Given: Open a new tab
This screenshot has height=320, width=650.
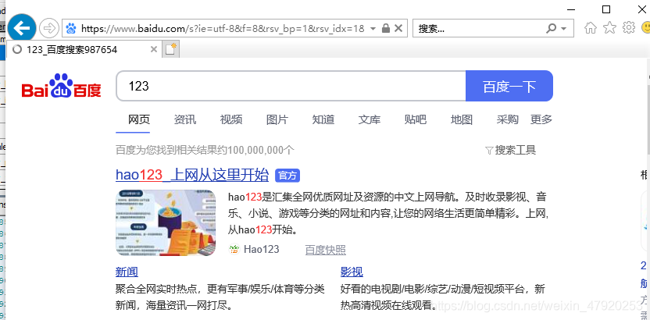Looking at the screenshot, I should [171, 49].
